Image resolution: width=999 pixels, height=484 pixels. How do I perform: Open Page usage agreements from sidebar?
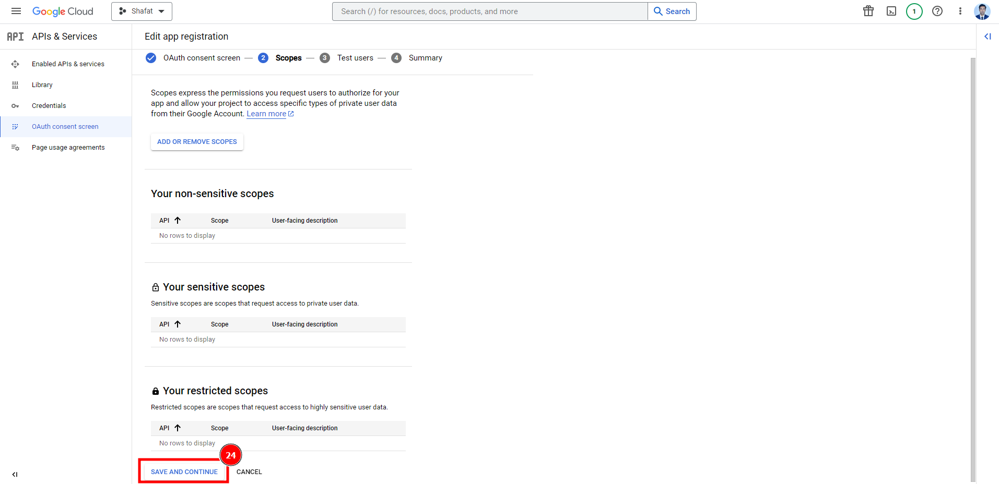coord(68,147)
